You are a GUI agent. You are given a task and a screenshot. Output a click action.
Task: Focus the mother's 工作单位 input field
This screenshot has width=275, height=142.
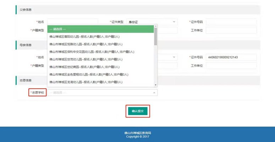231,66
